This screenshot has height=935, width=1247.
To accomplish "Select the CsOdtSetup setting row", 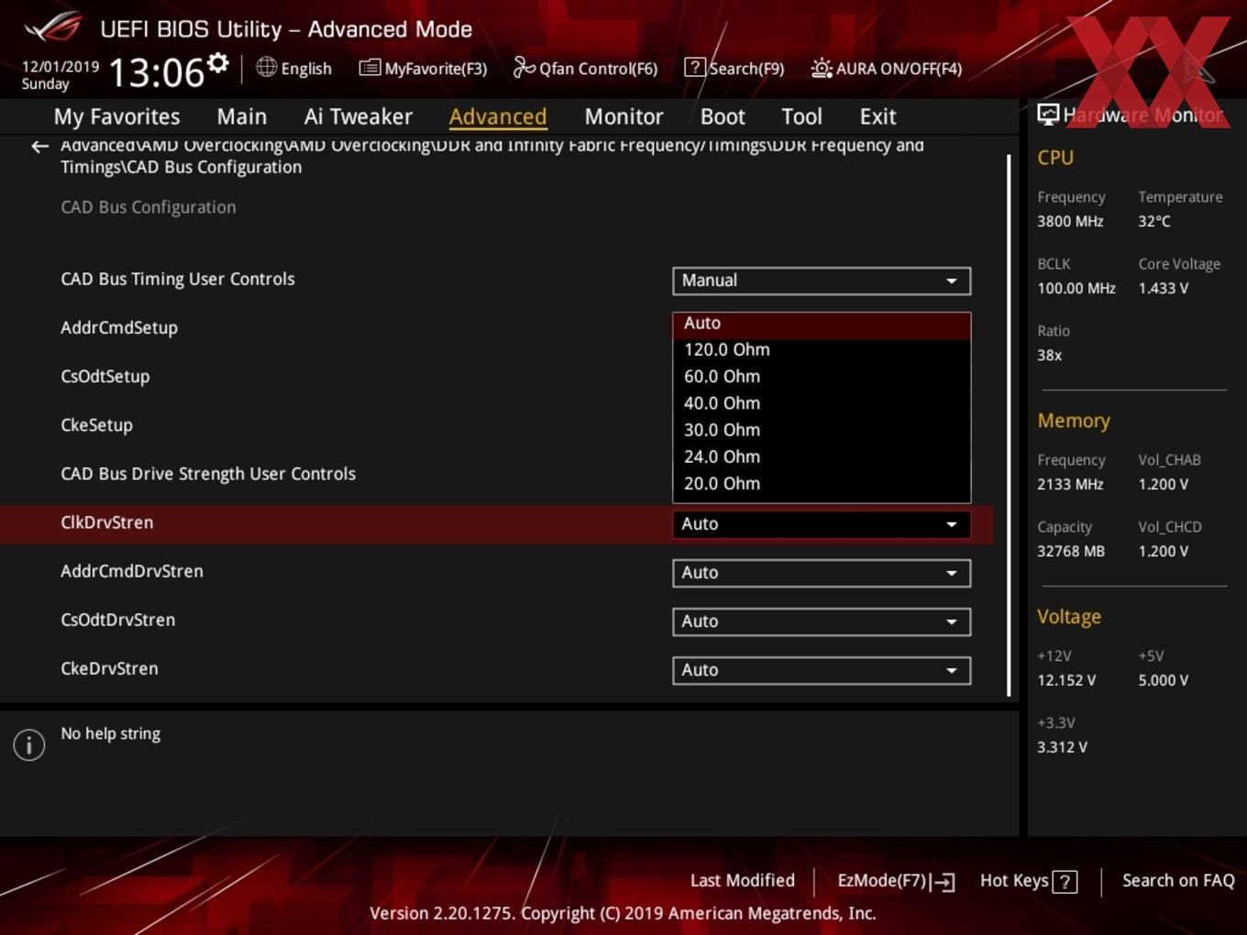I will [x=105, y=377].
